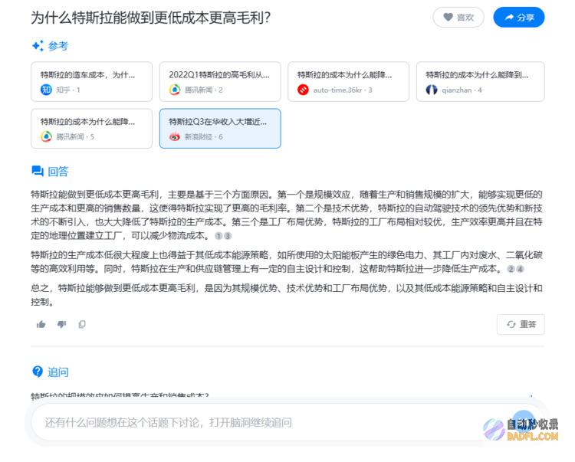Click the 知乎 source icon
Viewport: 575px width, 462px height.
(x=46, y=90)
